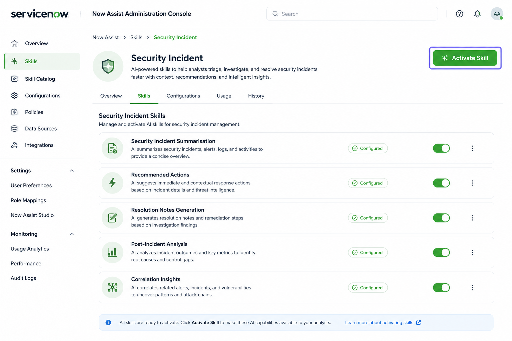Click the Post-Incident Analysis bar chart icon
This screenshot has width=512, height=341.
tap(113, 252)
